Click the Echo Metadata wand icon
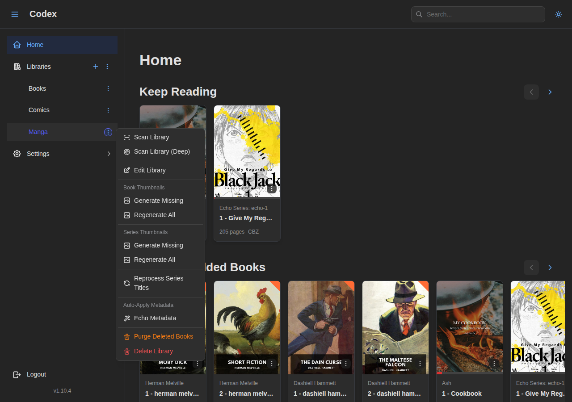The image size is (572, 402). [127, 318]
